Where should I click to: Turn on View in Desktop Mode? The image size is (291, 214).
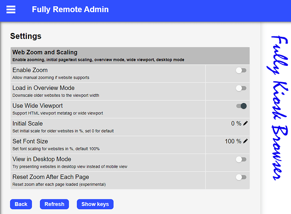[x=241, y=160]
